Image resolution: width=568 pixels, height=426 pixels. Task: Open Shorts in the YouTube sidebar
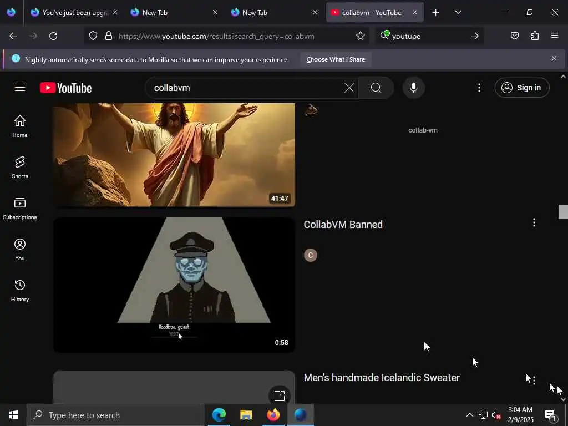tap(20, 167)
